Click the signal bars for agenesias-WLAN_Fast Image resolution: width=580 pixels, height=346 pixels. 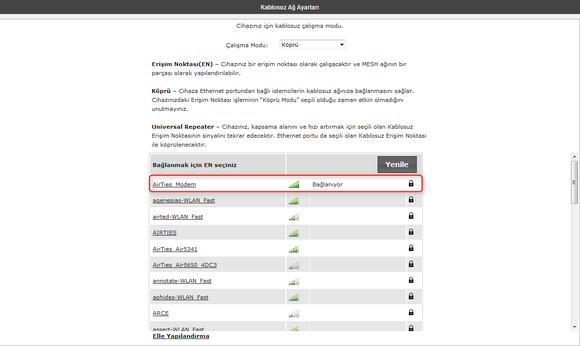[294, 199]
